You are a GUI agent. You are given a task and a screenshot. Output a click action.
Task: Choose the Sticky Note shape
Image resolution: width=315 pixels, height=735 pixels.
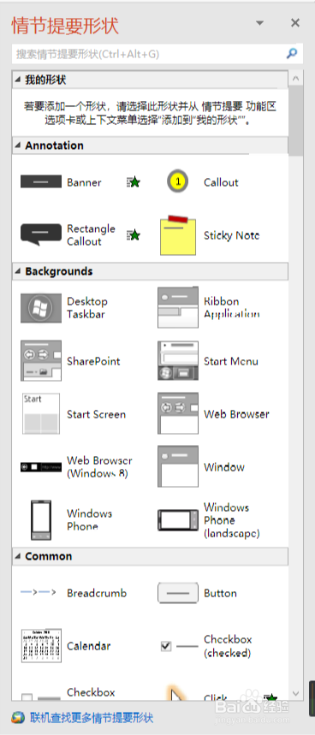coord(178,235)
